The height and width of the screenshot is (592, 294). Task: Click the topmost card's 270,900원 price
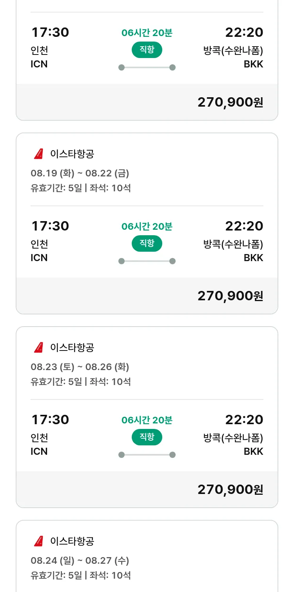click(230, 102)
